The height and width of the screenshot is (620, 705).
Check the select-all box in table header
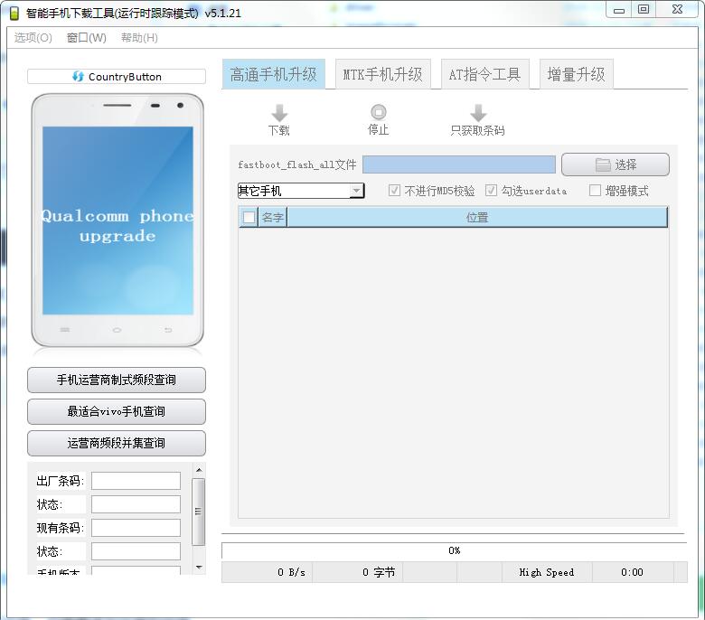click(249, 218)
